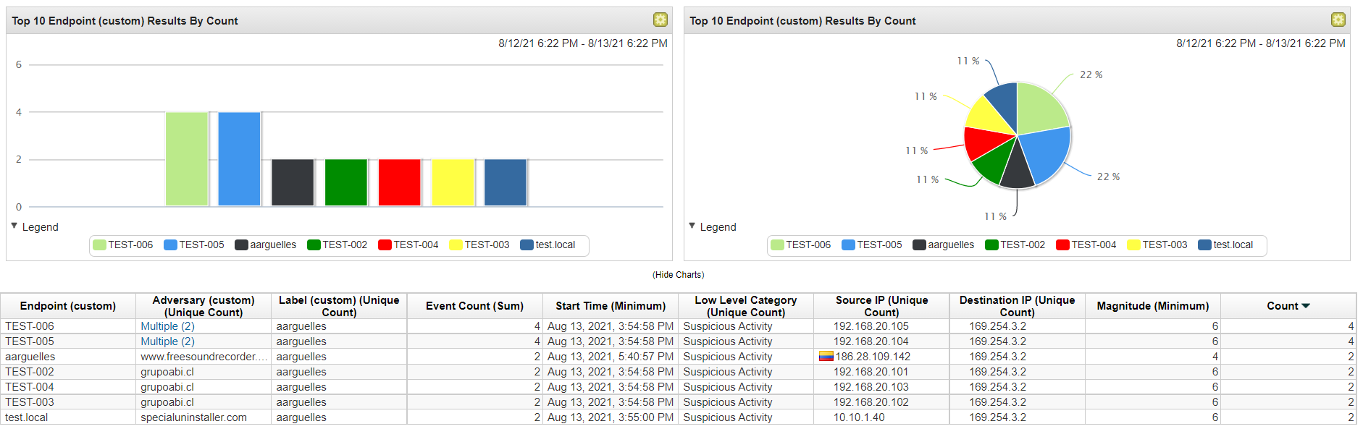Open Multiple (2) adversary link for TEST-005
Screen dimensions: 1363x429
[x=167, y=341]
